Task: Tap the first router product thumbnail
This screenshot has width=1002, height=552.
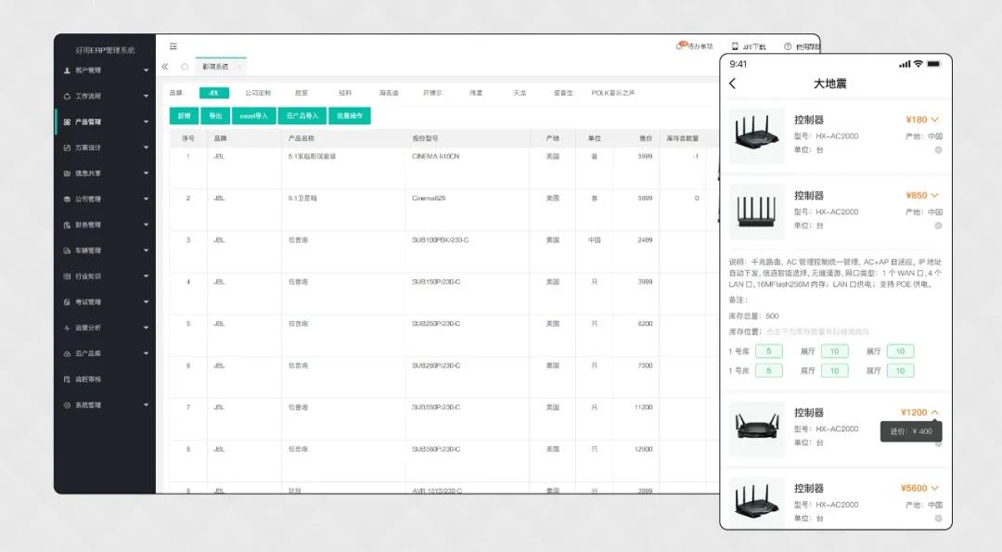Action: click(x=756, y=136)
